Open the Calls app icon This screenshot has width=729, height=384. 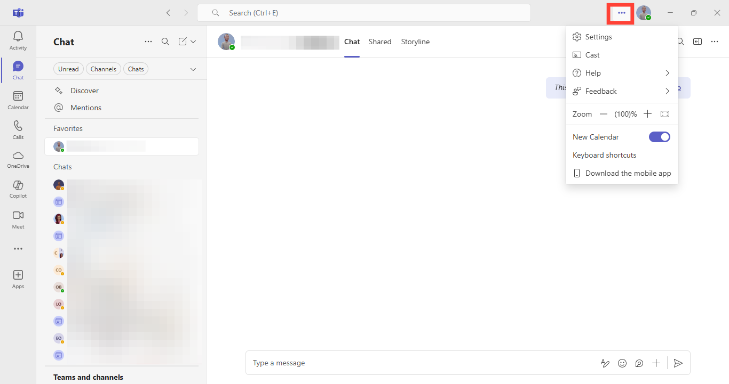(x=18, y=129)
